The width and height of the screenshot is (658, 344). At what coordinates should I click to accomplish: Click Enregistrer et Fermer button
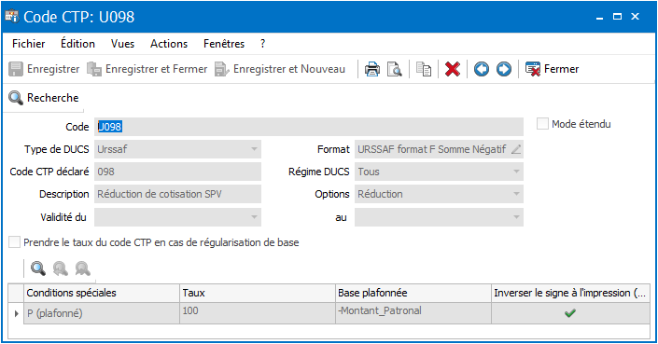(147, 69)
